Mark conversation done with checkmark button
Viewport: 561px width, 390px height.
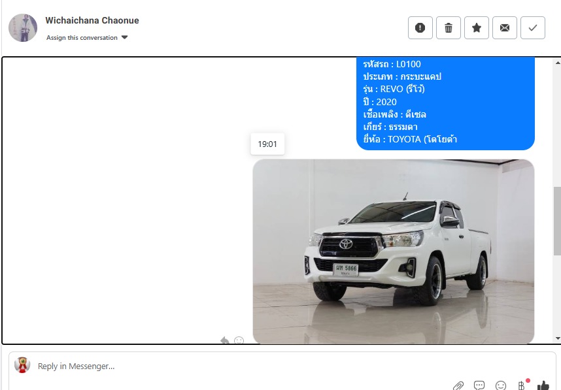pyautogui.click(x=533, y=27)
